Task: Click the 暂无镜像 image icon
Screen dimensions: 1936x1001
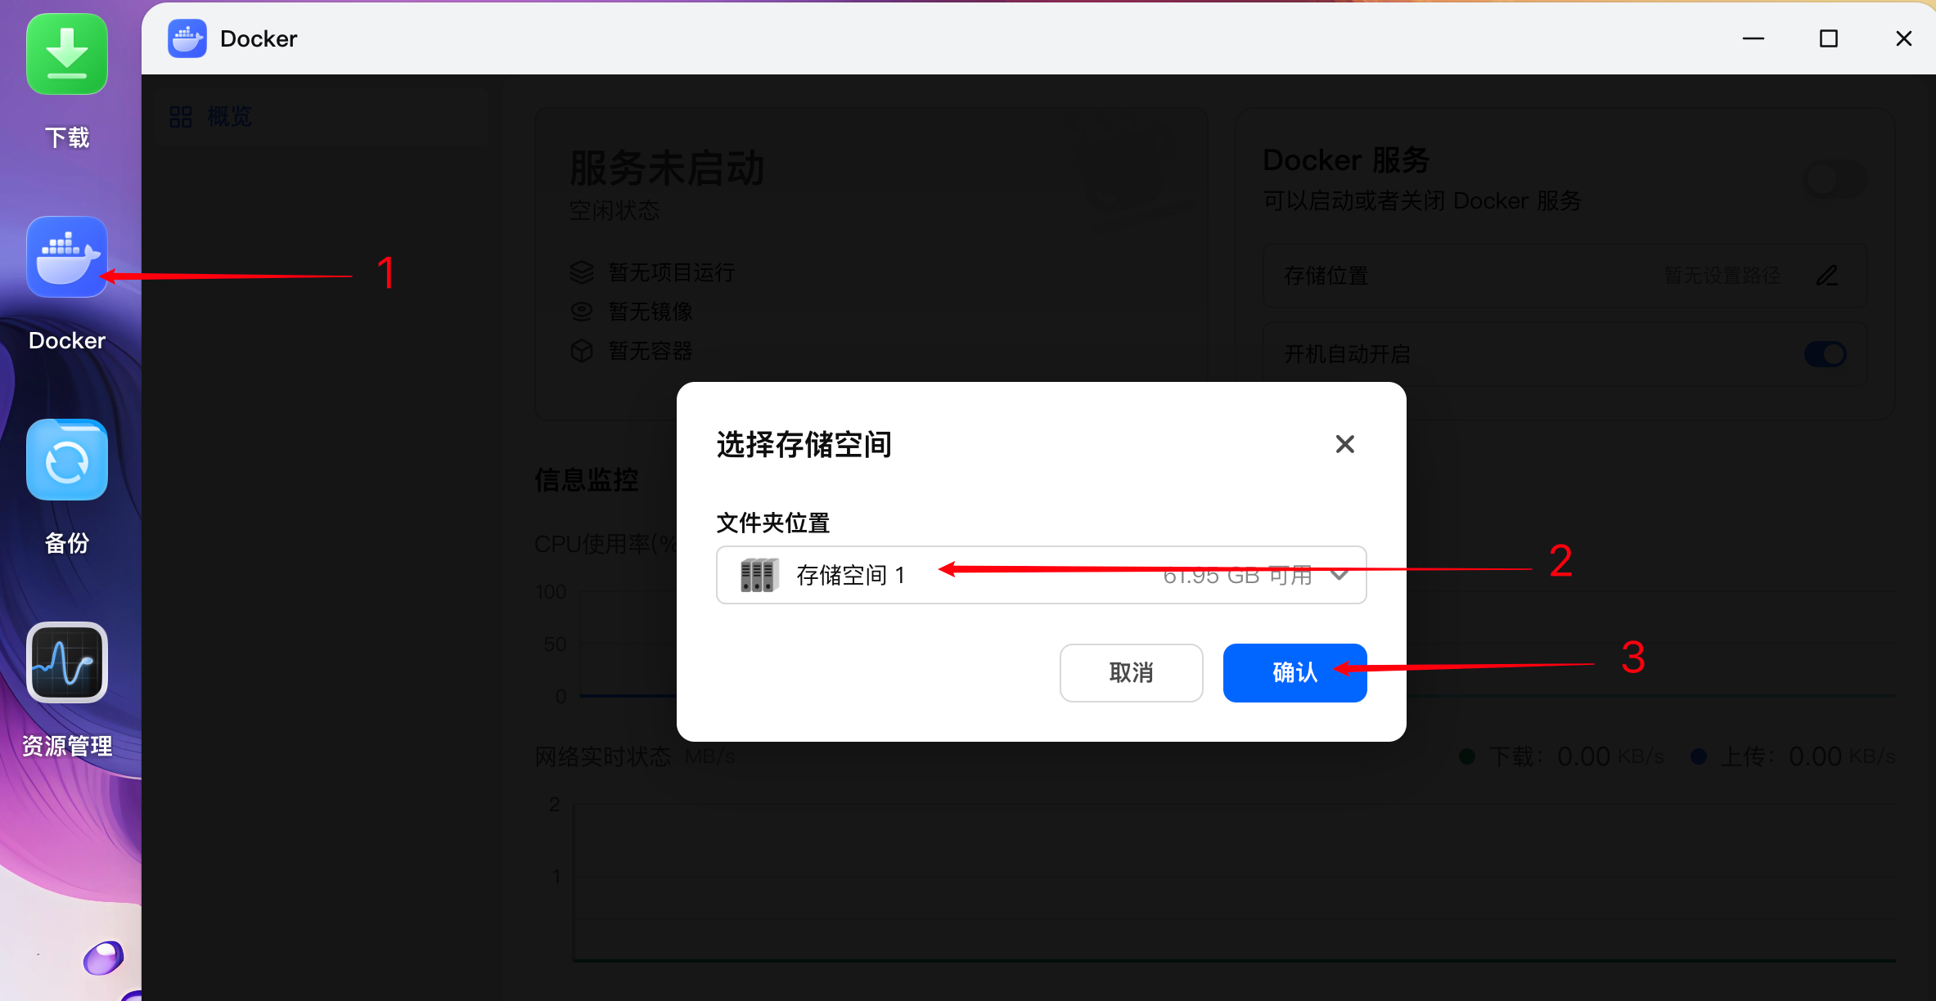Action: (582, 312)
